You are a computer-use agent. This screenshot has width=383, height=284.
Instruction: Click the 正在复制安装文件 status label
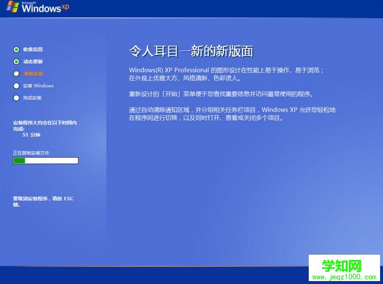click(31, 153)
